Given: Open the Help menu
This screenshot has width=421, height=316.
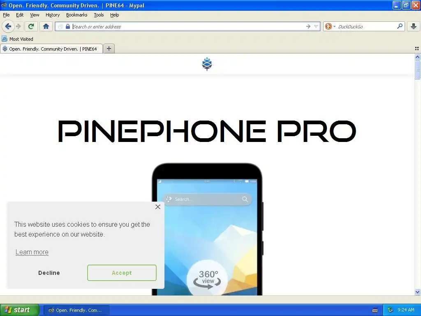Looking at the screenshot, I should (x=115, y=15).
